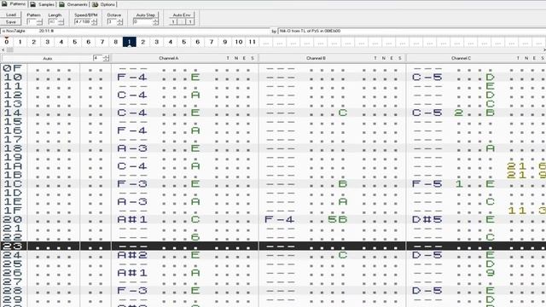Click the Auto Step value field
Viewport: 546px width, 307px height.
point(142,22)
